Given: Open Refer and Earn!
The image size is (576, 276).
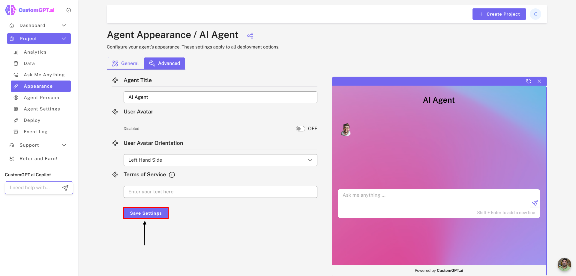Looking at the screenshot, I should coord(38,159).
